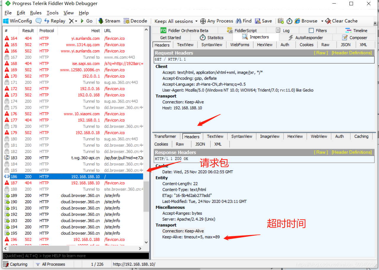
Task: Click the Browse button with IE icon
Action: [x=306, y=21]
